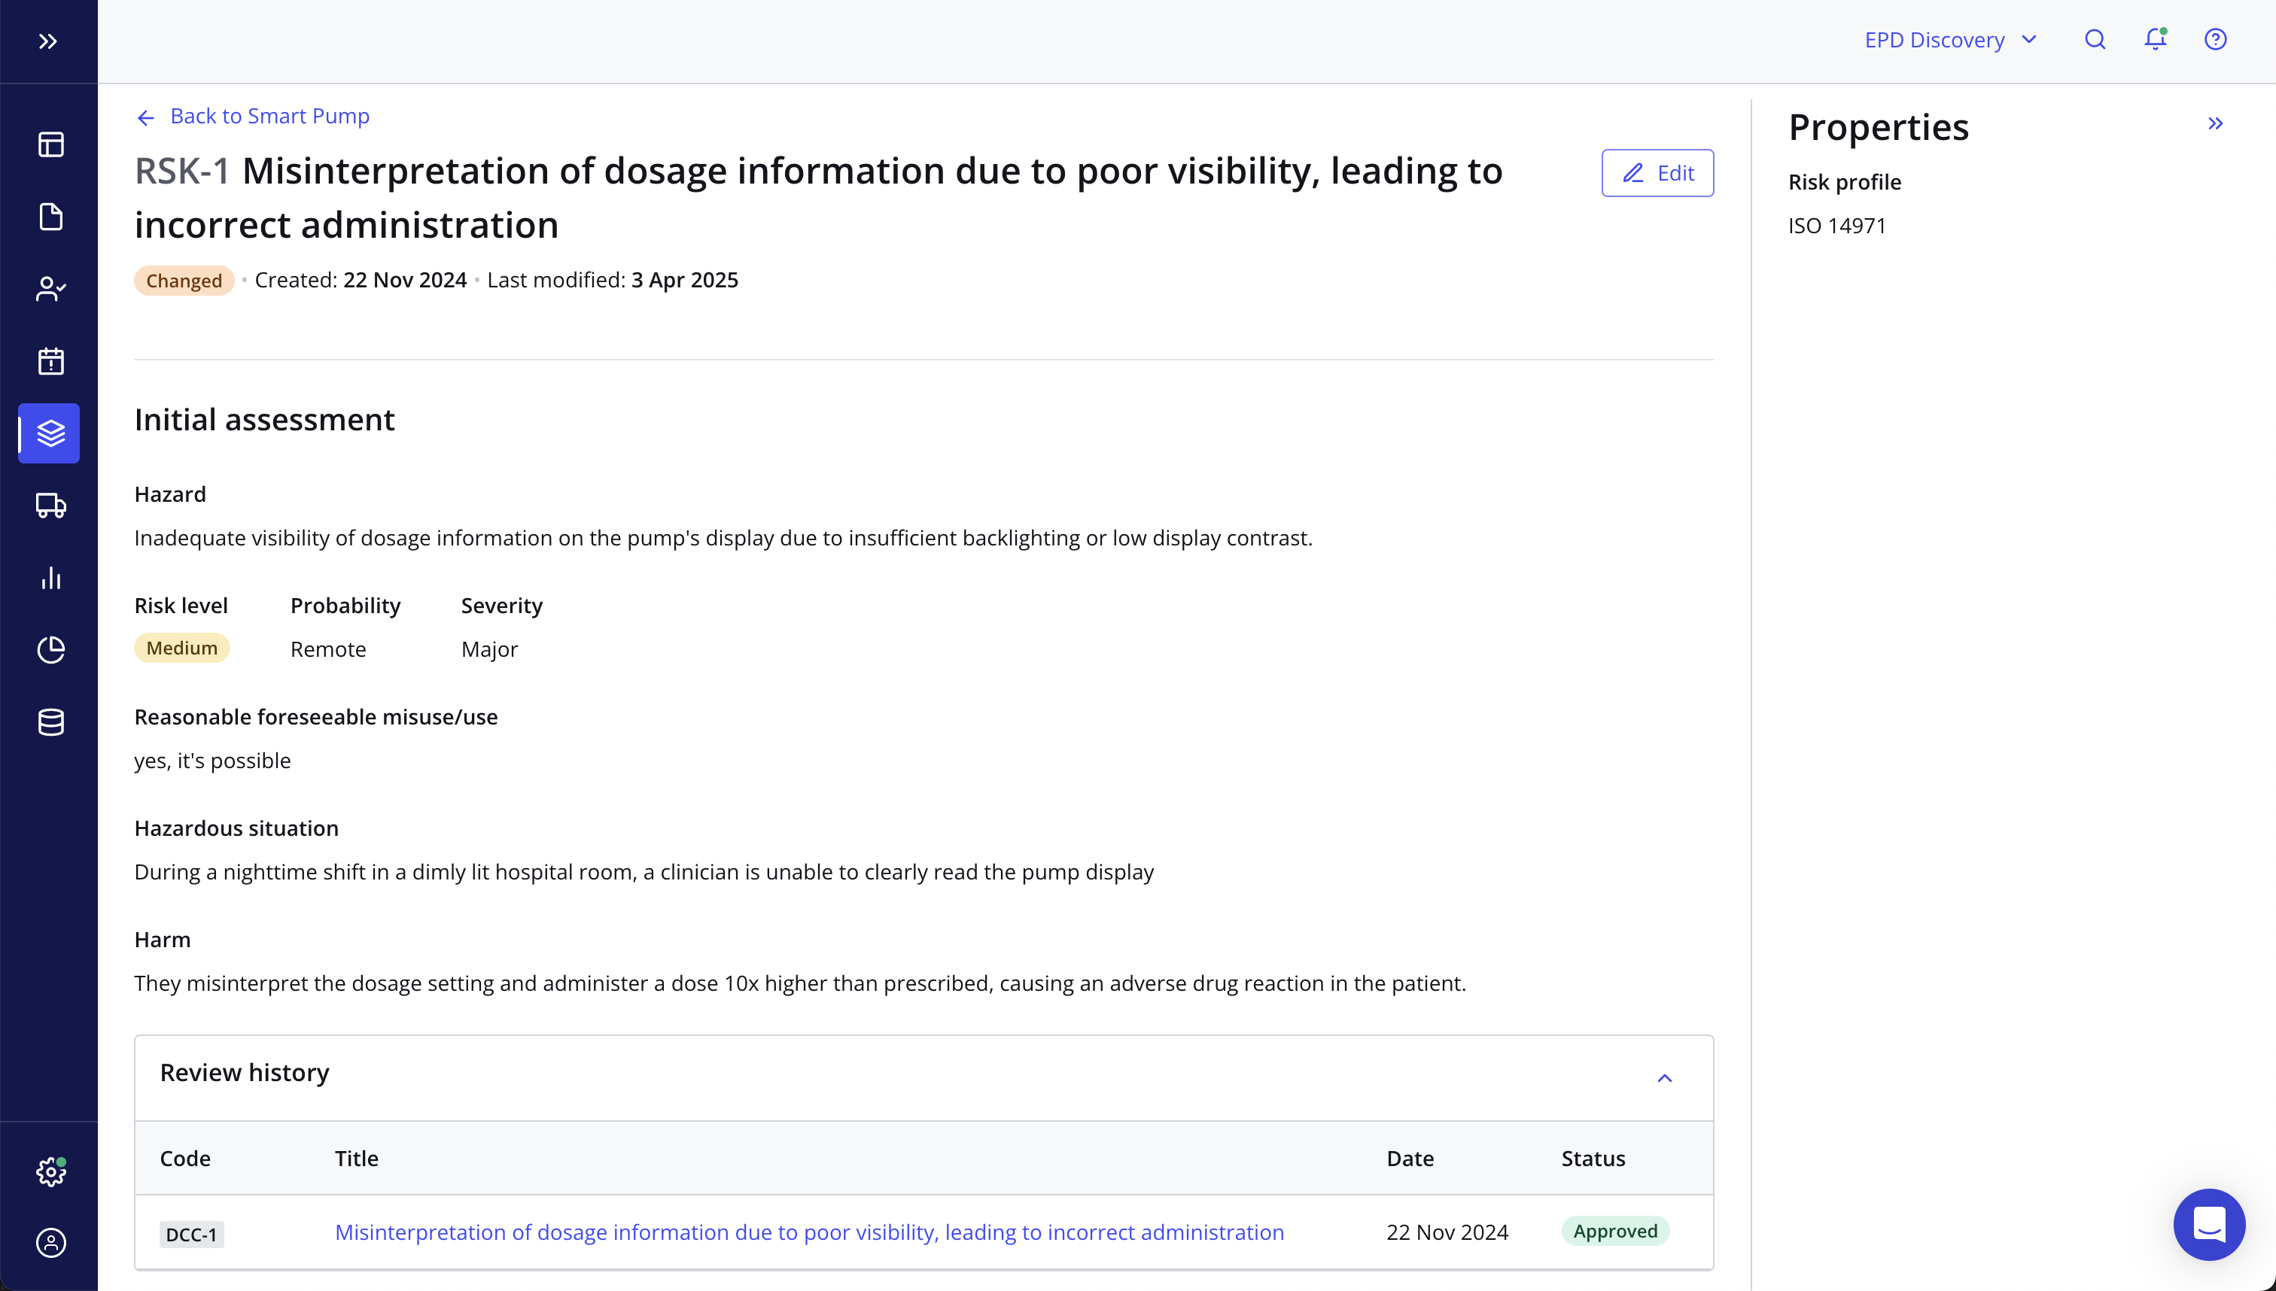This screenshot has width=2276, height=1291.
Task: Expand the left sidebar navigation
Action: 48,41
